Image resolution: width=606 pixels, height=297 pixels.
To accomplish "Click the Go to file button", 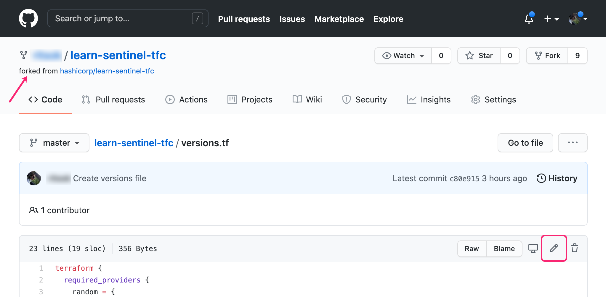I will coord(525,143).
